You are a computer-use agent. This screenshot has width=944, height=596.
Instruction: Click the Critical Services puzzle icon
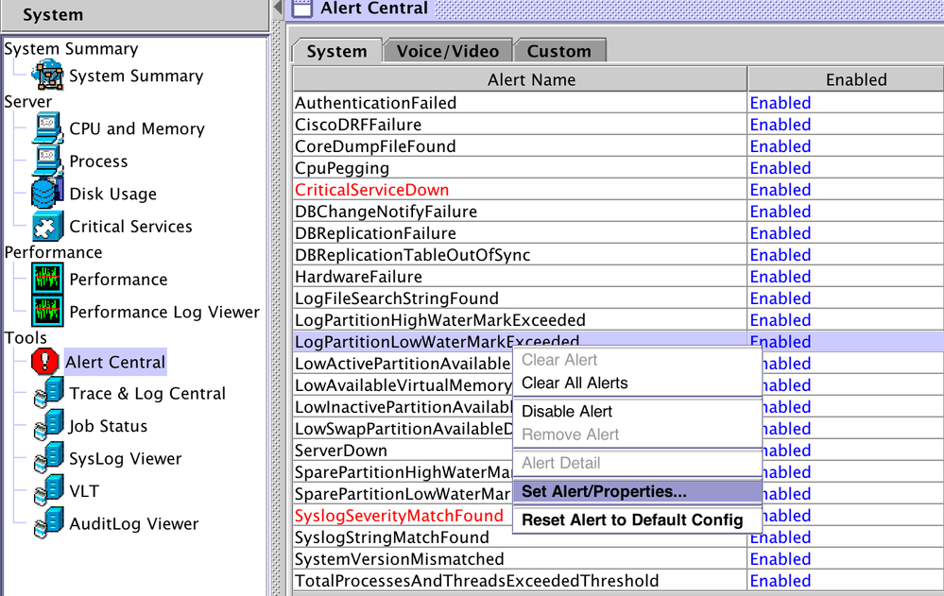47,226
